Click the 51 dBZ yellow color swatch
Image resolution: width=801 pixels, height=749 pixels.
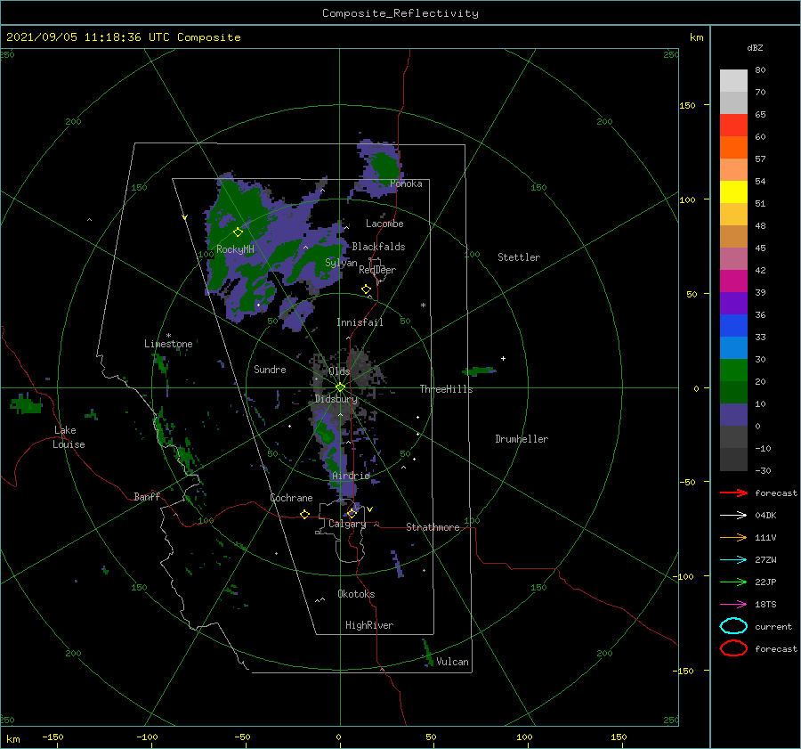733,192
